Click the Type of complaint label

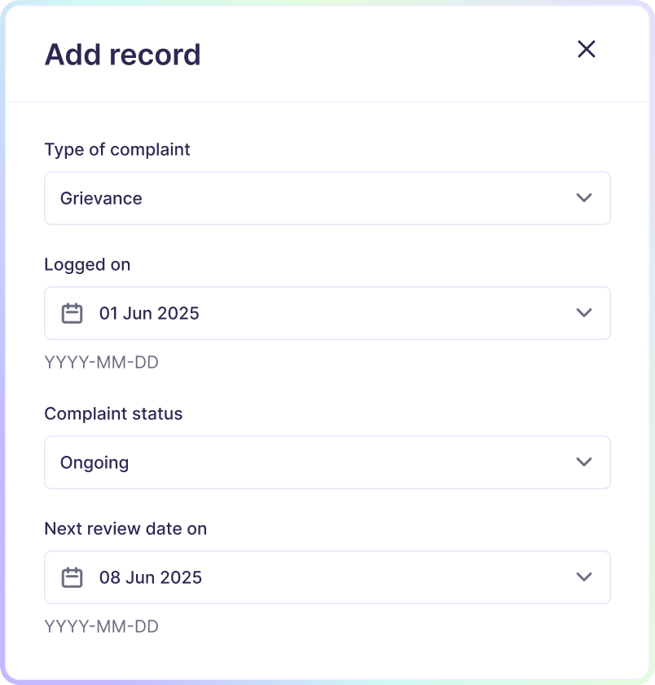click(117, 149)
